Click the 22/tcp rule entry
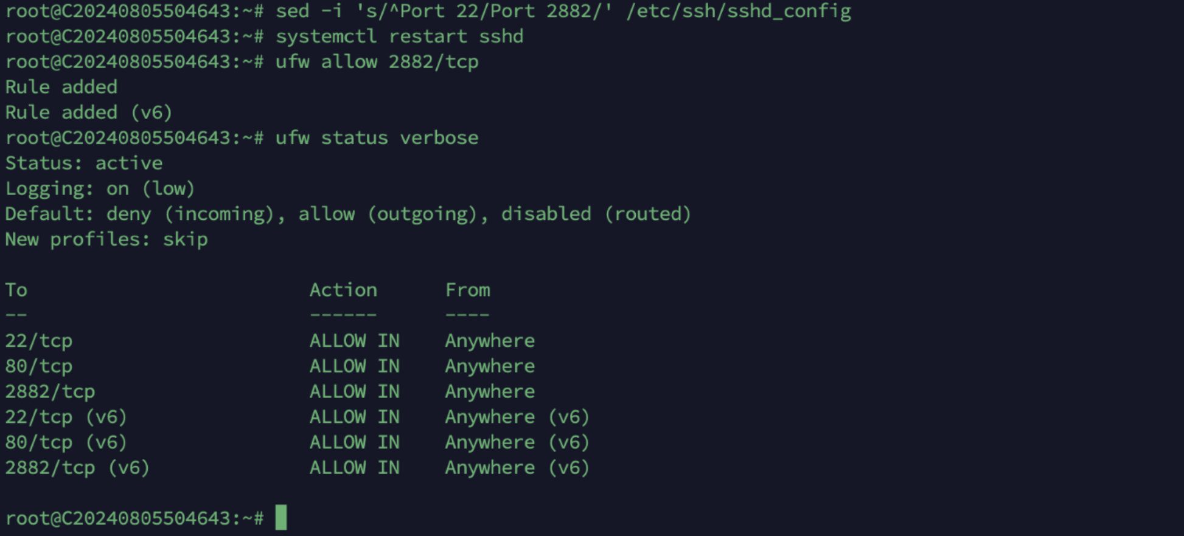Viewport: 1184px width, 536px height. (x=39, y=341)
